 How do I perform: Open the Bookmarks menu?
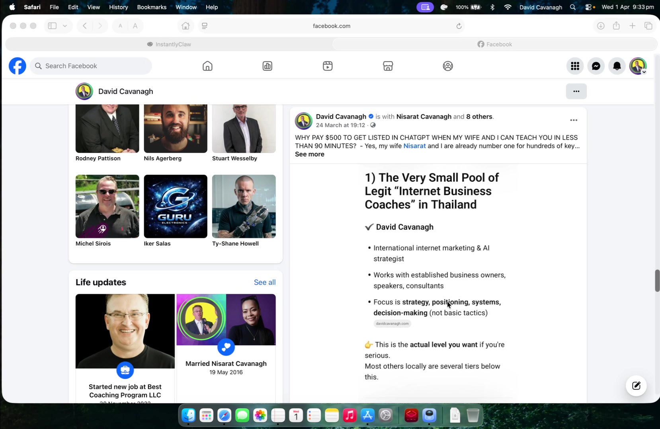[x=152, y=7]
